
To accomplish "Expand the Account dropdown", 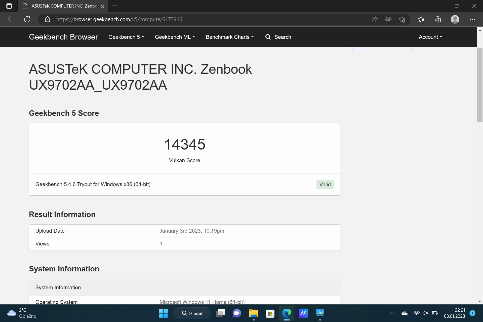I will pyautogui.click(x=430, y=37).
